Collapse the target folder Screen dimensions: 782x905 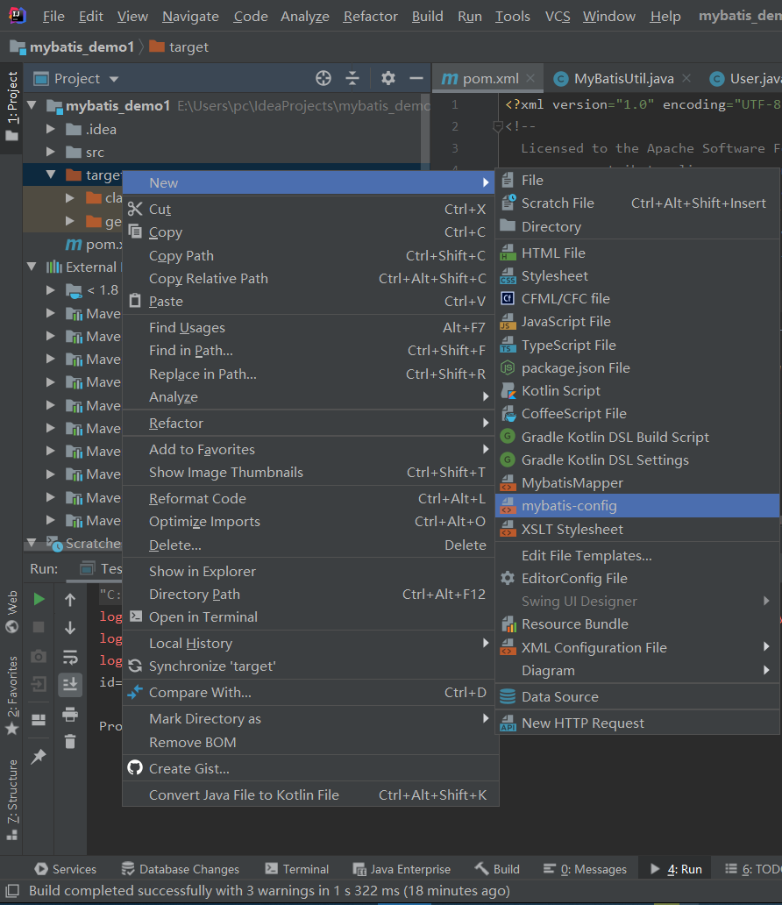tap(51, 175)
